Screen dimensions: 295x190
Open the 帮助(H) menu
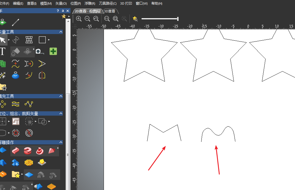click(x=157, y=3)
